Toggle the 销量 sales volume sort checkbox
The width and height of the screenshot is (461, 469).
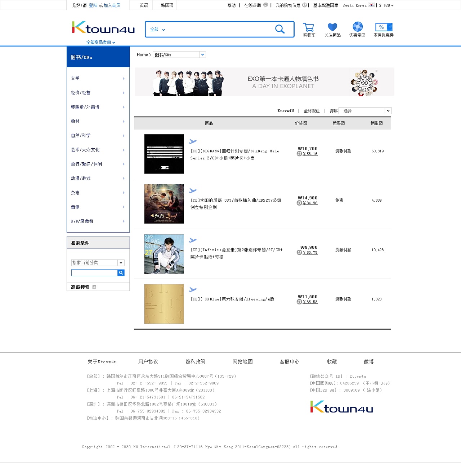tap(381, 123)
